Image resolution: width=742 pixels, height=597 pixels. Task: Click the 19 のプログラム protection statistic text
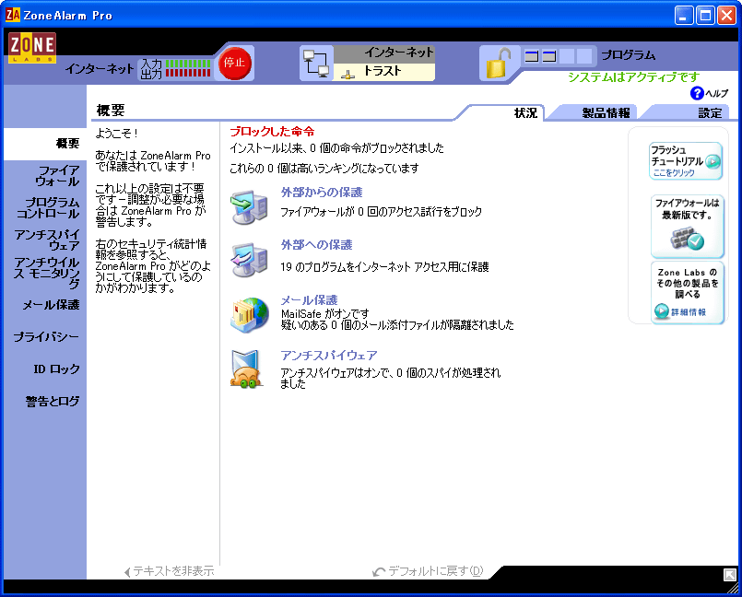384,267
